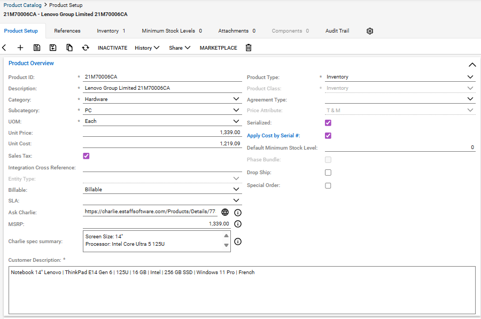Click the Unit Price field

coord(162,133)
